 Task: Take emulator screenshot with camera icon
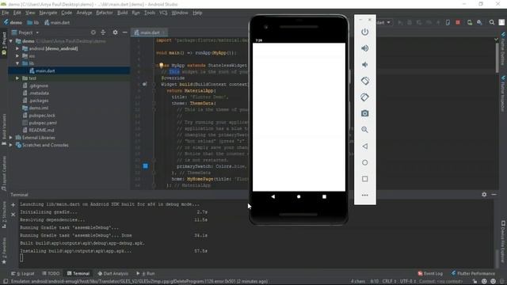pos(364,113)
